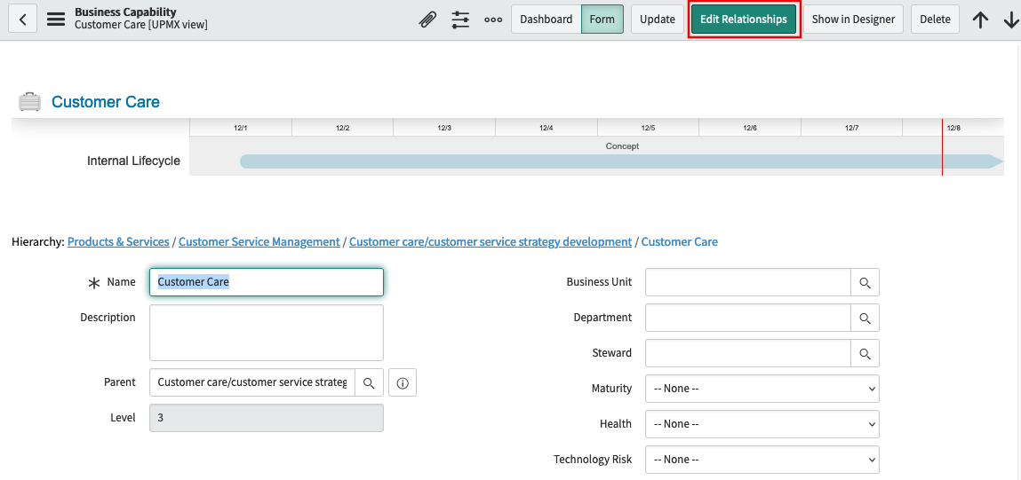The image size is (1021, 480).
Task: Click the 12/8 timeline date header
Action: [953, 128]
